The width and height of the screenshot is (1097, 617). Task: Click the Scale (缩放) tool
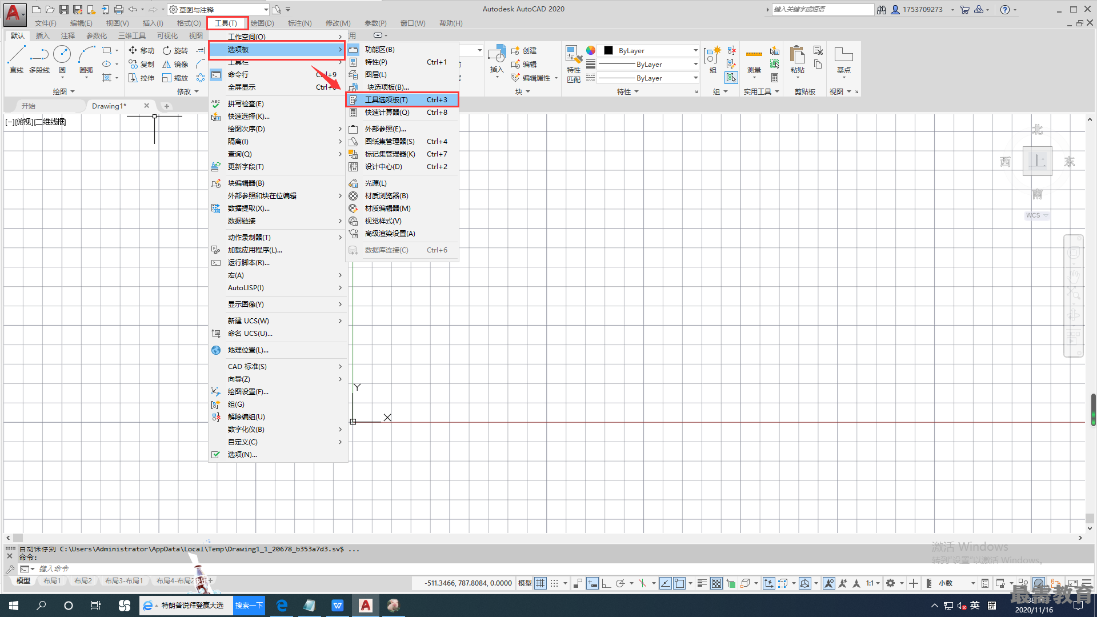pos(175,78)
